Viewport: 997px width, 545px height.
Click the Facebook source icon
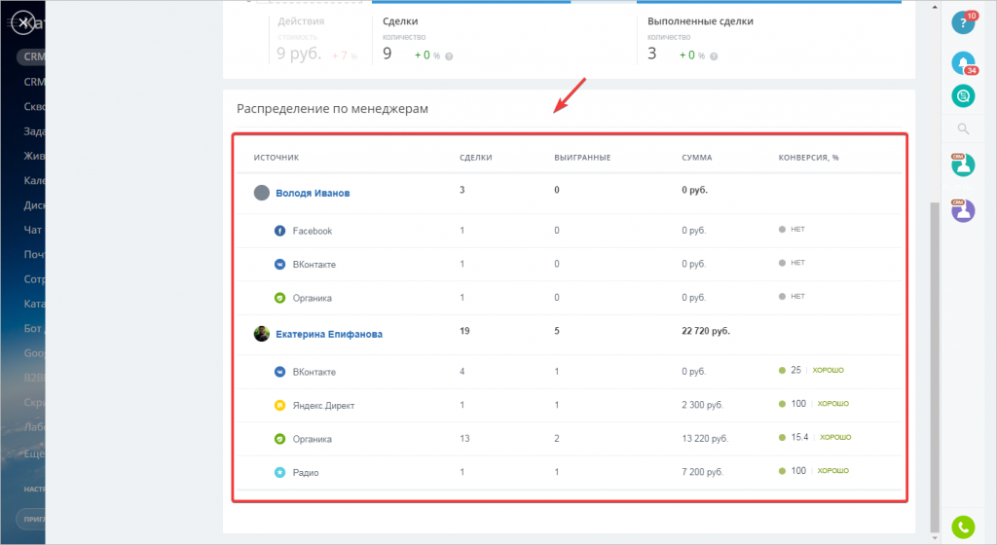(x=279, y=231)
